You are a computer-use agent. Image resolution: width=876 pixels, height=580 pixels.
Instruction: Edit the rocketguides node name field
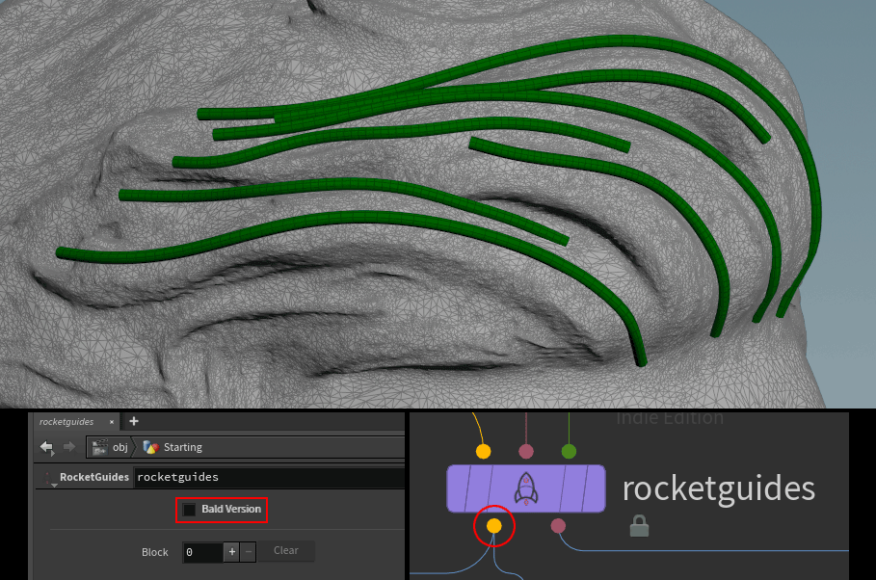(x=269, y=477)
